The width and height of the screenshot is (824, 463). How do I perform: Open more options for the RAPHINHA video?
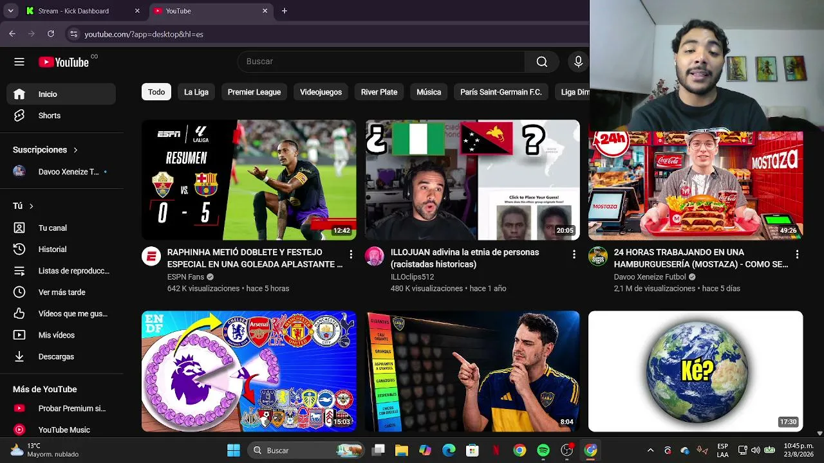tap(351, 255)
